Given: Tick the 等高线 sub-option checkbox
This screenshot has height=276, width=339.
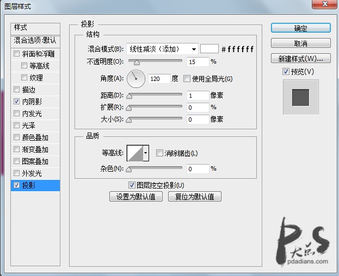Looking at the screenshot, I should click(x=24, y=65).
